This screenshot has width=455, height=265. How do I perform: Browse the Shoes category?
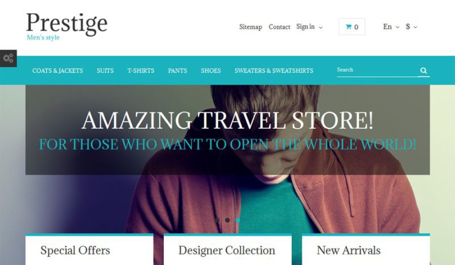[x=211, y=71]
